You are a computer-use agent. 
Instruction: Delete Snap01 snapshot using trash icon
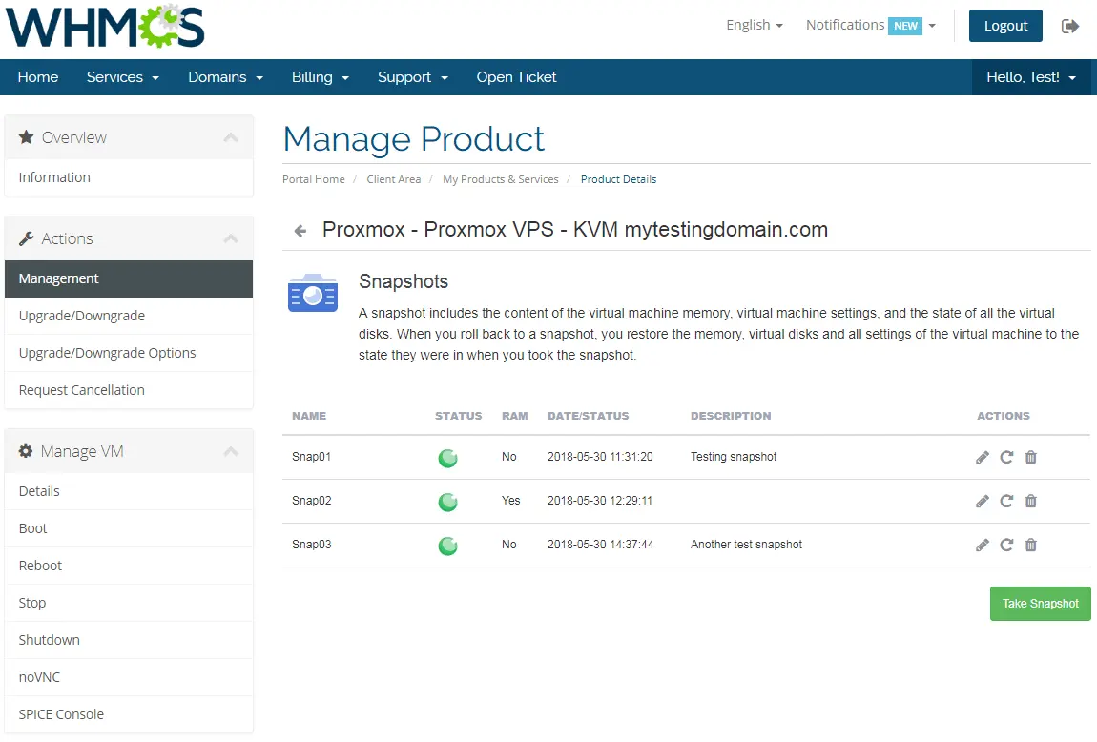(1030, 458)
